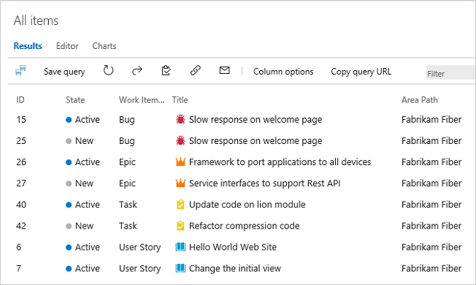This screenshot has height=285, width=476.
Task: Refresh query results with circular arrow icon
Action: click(108, 70)
